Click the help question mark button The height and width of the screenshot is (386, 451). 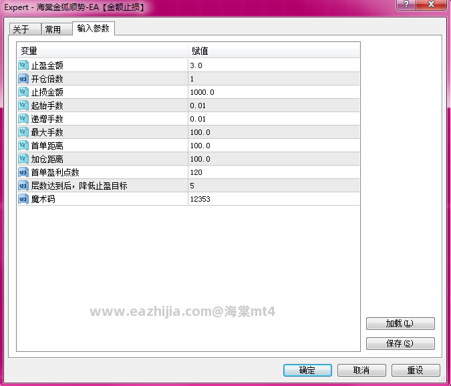pyautogui.click(x=406, y=5)
